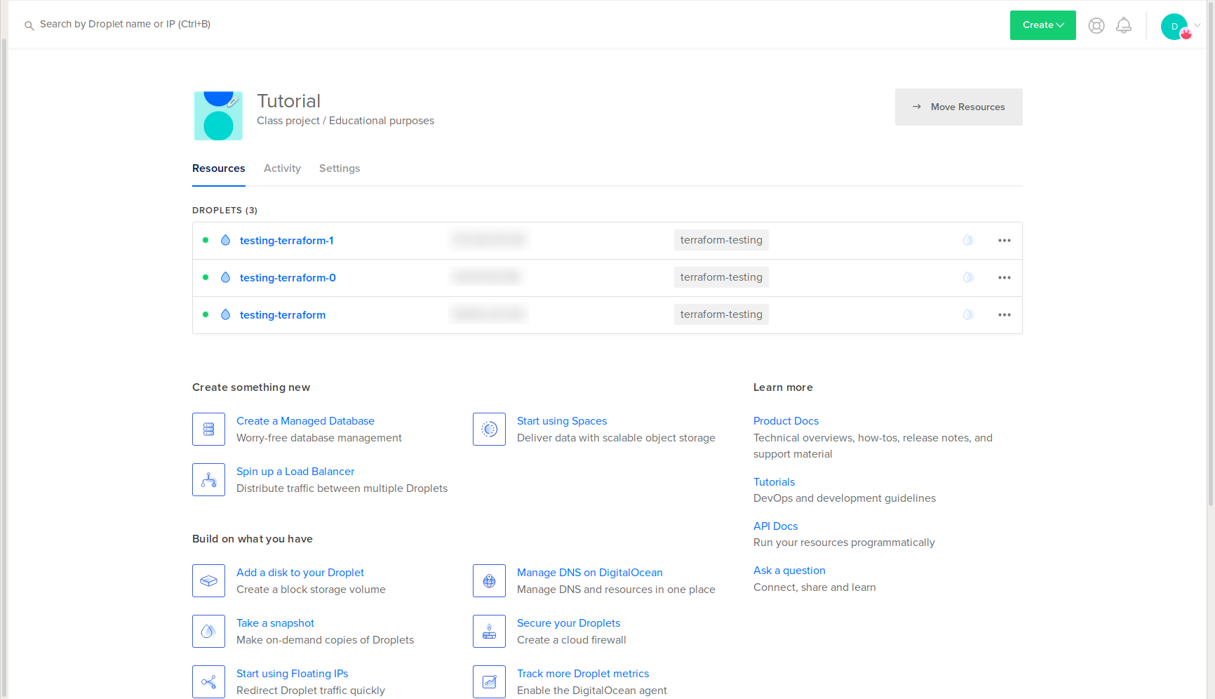Open the Tutorials link
Screen dimensions: 1215x699
774,482
